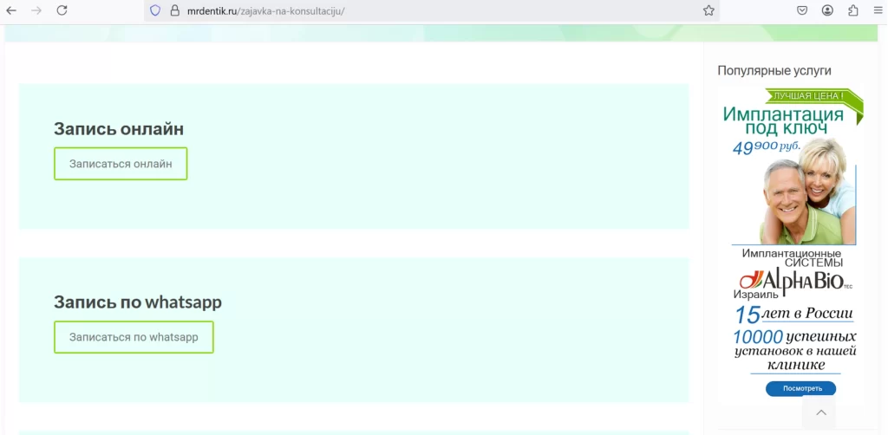Open the browser hamburger menu
Viewport: 888px width, 435px height.
[877, 10]
